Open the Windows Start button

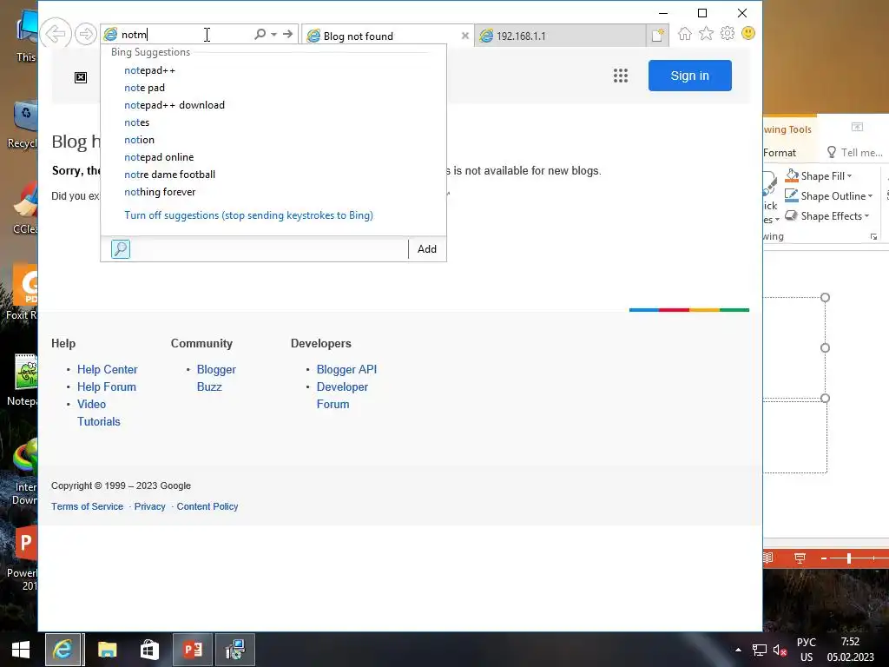coord(21,650)
